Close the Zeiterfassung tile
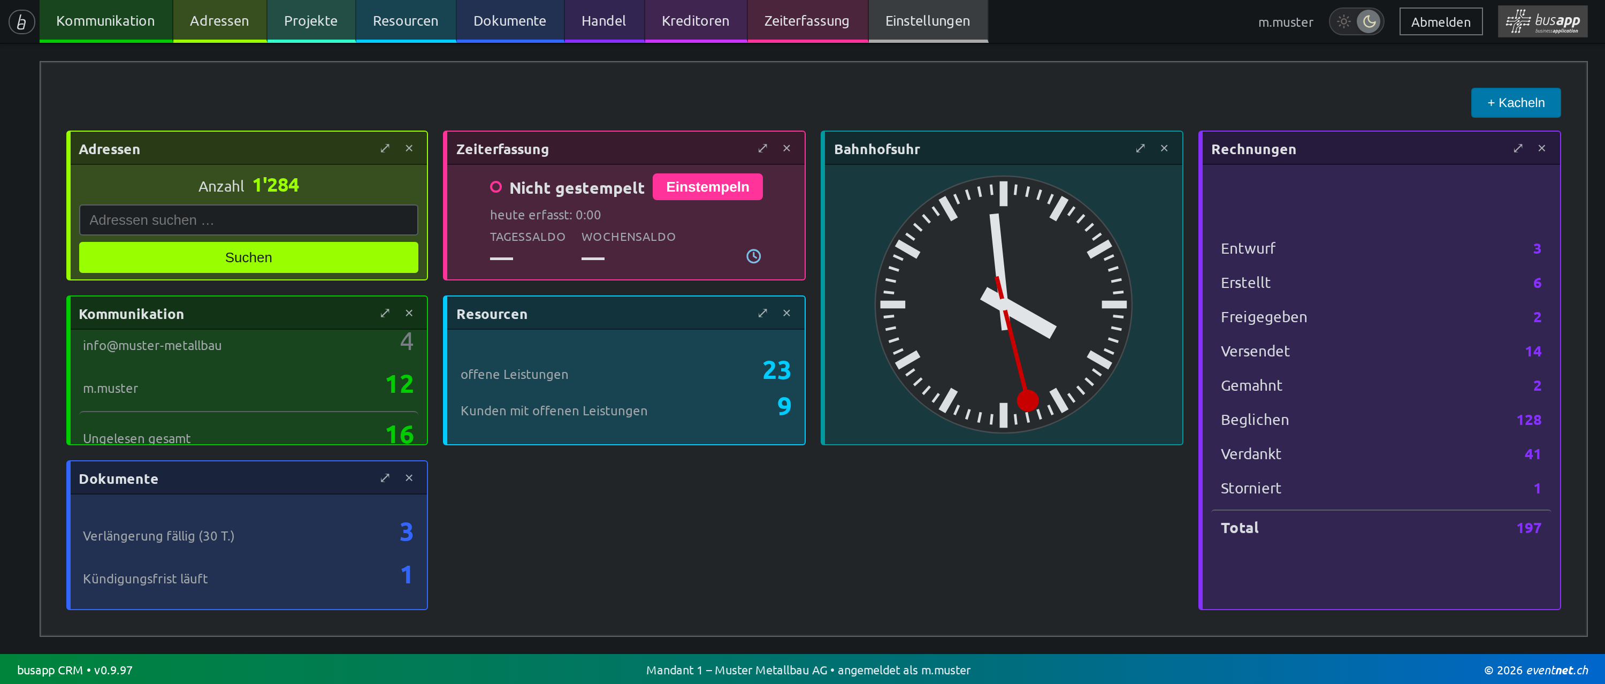1605x684 pixels. tap(786, 148)
